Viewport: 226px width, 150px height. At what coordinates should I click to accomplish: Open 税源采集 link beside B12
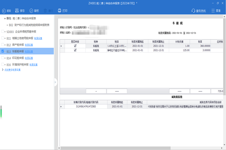click(x=29, y=45)
